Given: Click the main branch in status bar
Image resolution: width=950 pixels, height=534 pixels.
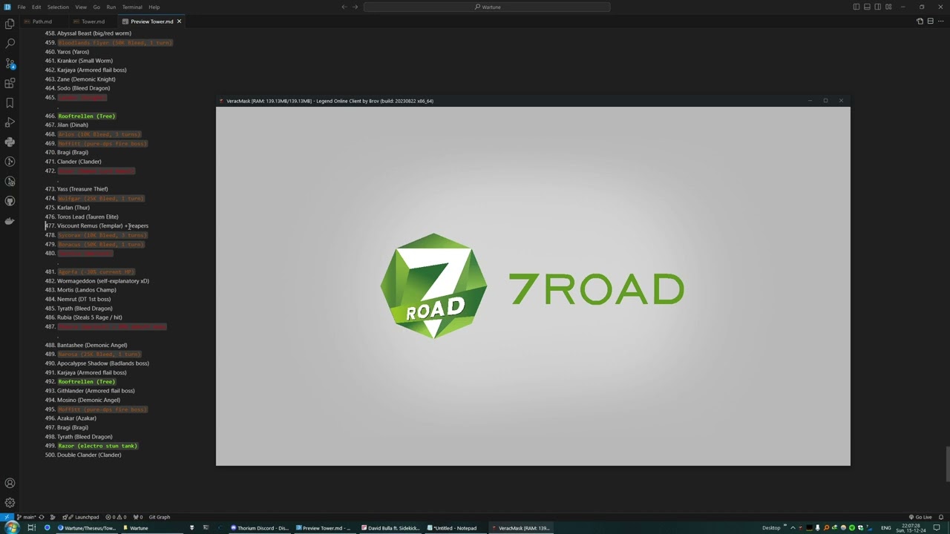Looking at the screenshot, I should [x=27, y=517].
